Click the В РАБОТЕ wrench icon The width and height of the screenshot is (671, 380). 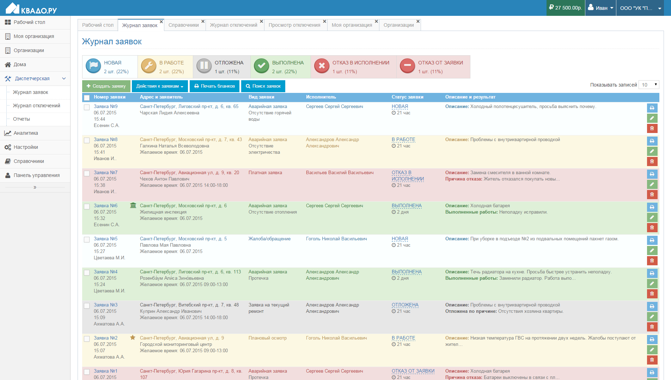[x=149, y=66]
